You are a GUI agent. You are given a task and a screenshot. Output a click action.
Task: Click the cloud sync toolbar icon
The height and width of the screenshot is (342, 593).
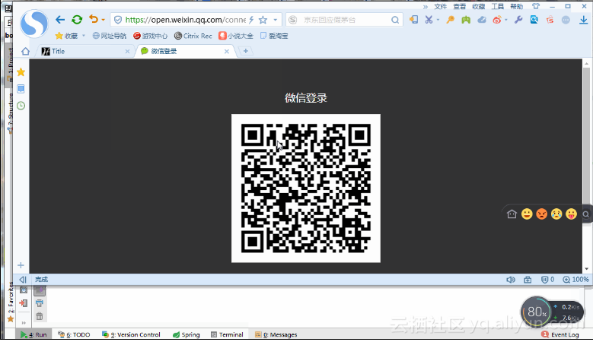pos(482,20)
